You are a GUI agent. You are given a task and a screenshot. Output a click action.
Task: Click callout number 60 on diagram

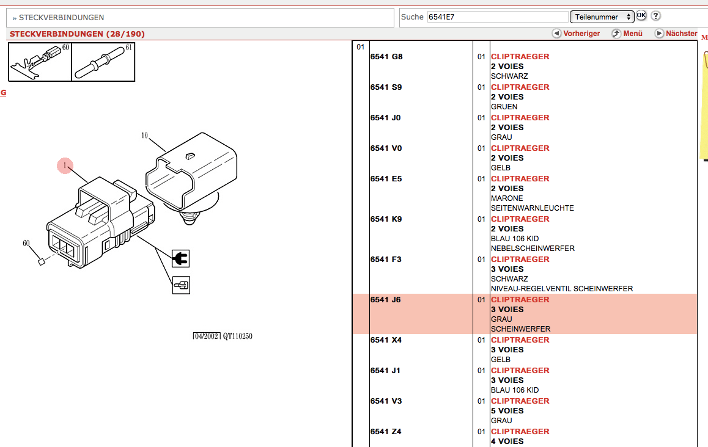point(26,243)
